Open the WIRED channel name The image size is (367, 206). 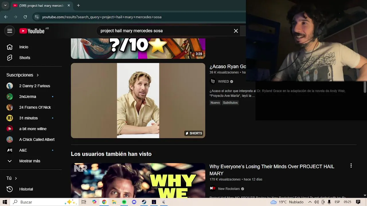223,82
